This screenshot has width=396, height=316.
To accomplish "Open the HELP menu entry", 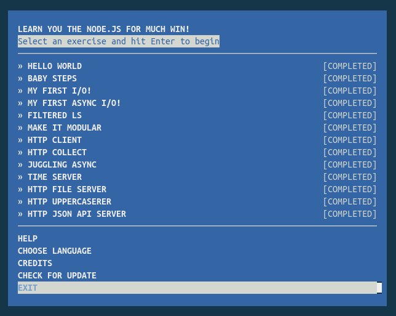I will [28, 238].
